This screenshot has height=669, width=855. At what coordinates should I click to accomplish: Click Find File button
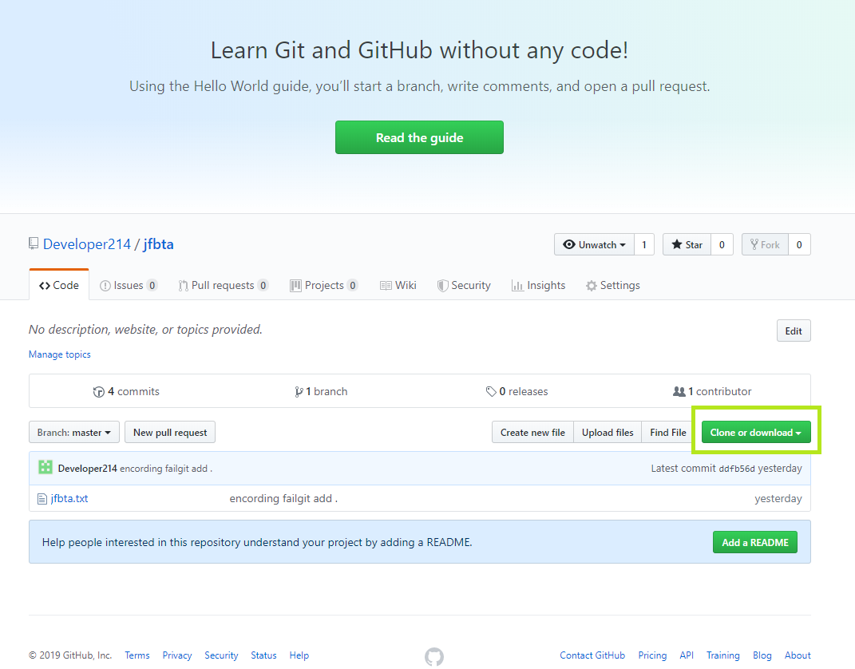tap(668, 433)
